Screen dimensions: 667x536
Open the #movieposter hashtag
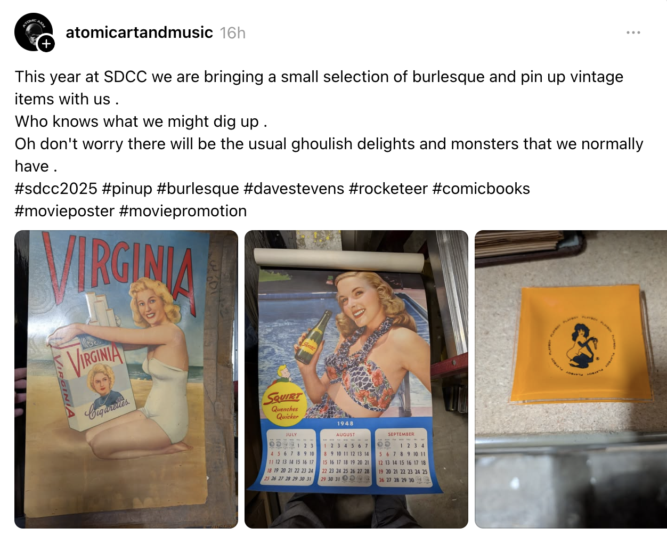(64, 211)
